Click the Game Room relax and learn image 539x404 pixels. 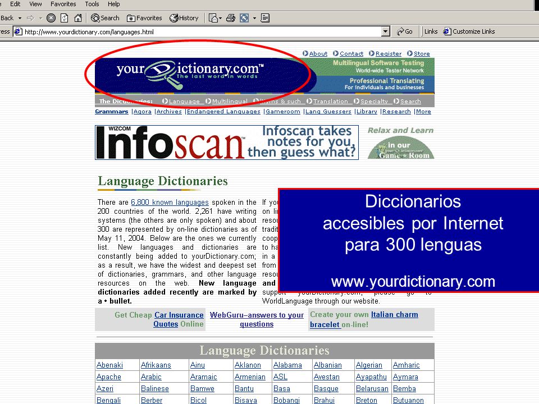click(401, 143)
